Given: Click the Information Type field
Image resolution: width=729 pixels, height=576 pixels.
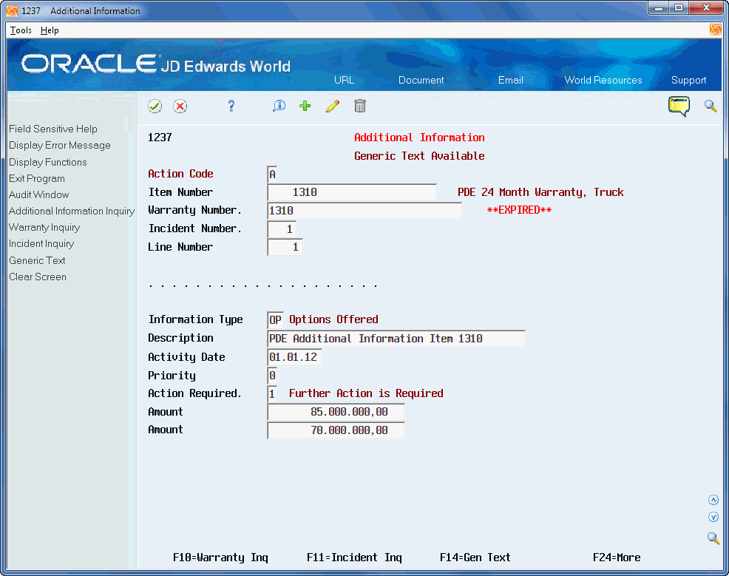Looking at the screenshot, I should [275, 320].
